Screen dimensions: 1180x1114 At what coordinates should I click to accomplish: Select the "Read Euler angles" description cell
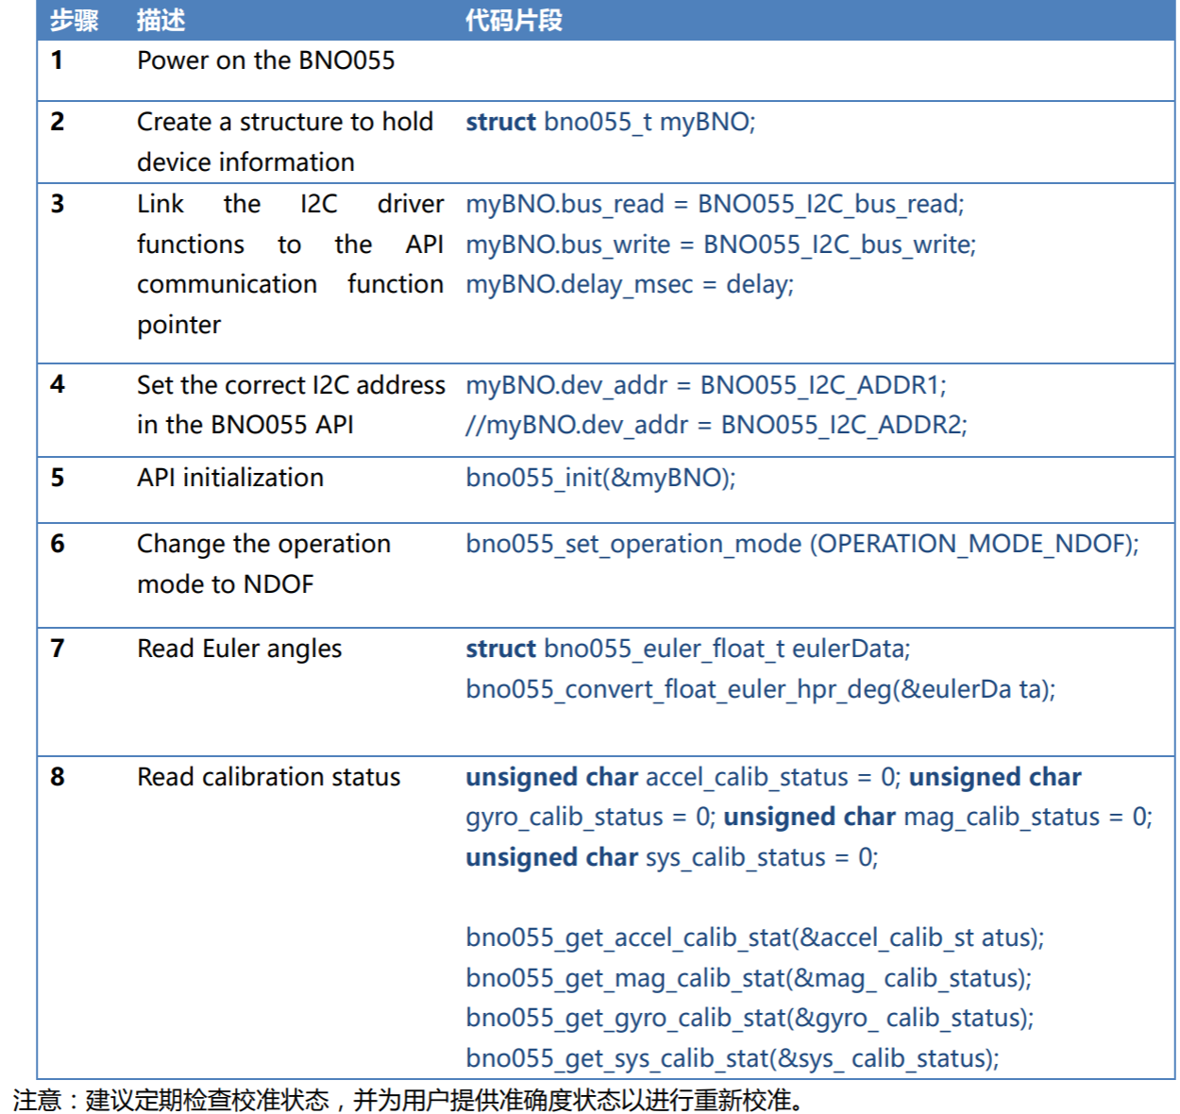[239, 649]
